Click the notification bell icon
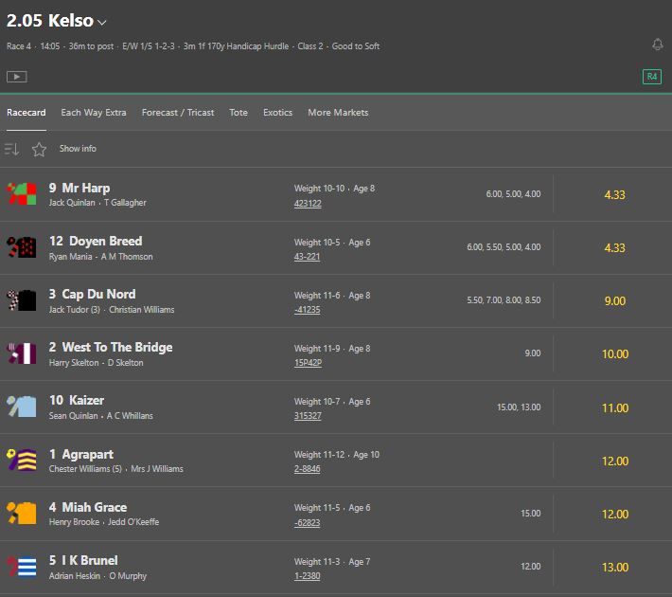This screenshot has height=597, width=672. coord(658,45)
